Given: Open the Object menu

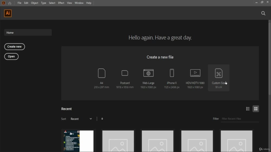Looking at the screenshot, I should (x=35, y=3).
